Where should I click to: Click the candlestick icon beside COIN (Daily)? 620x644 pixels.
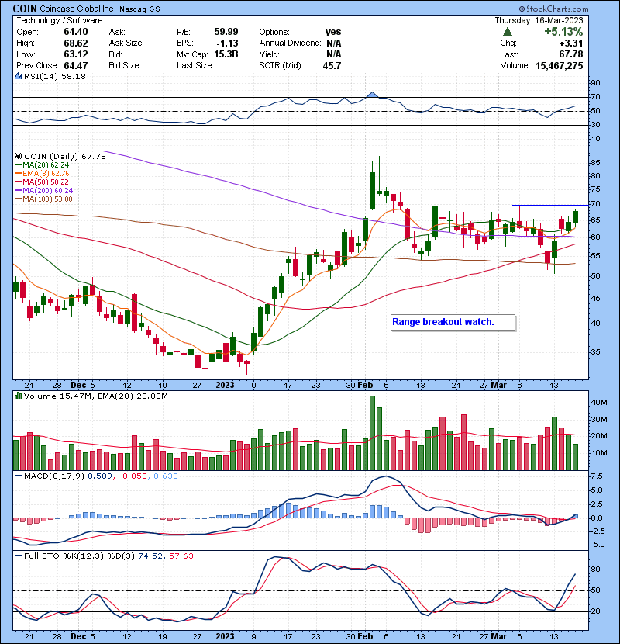tap(18, 156)
